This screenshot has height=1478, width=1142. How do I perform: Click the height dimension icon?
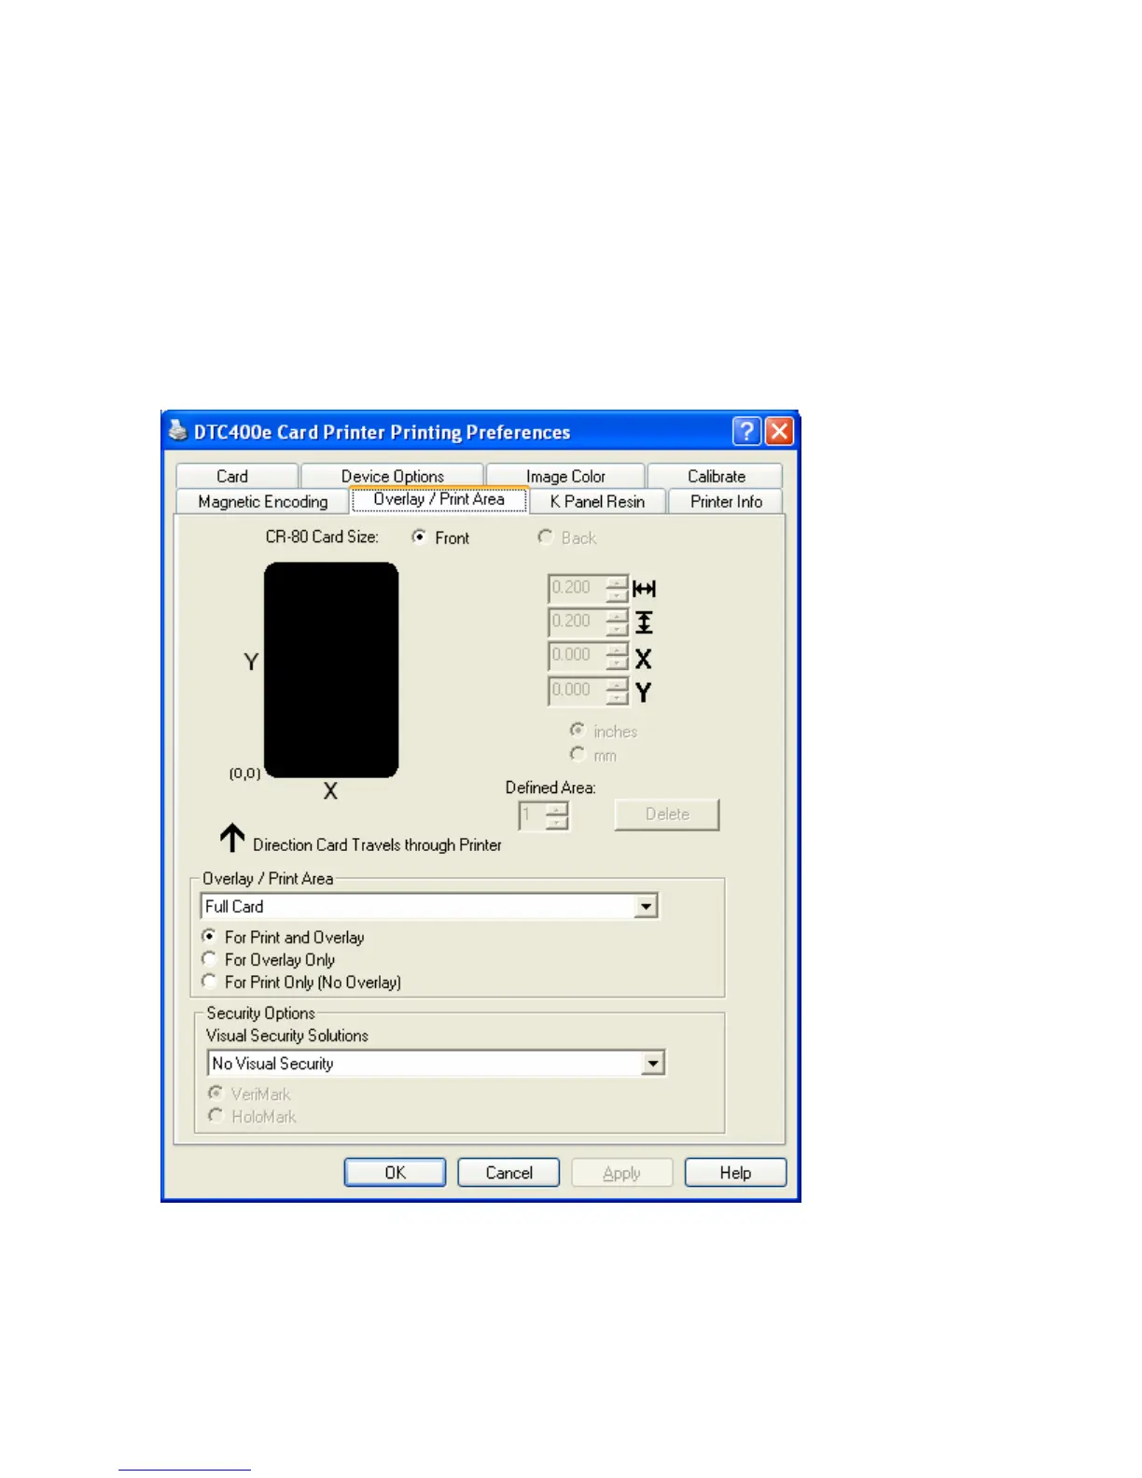(x=644, y=622)
